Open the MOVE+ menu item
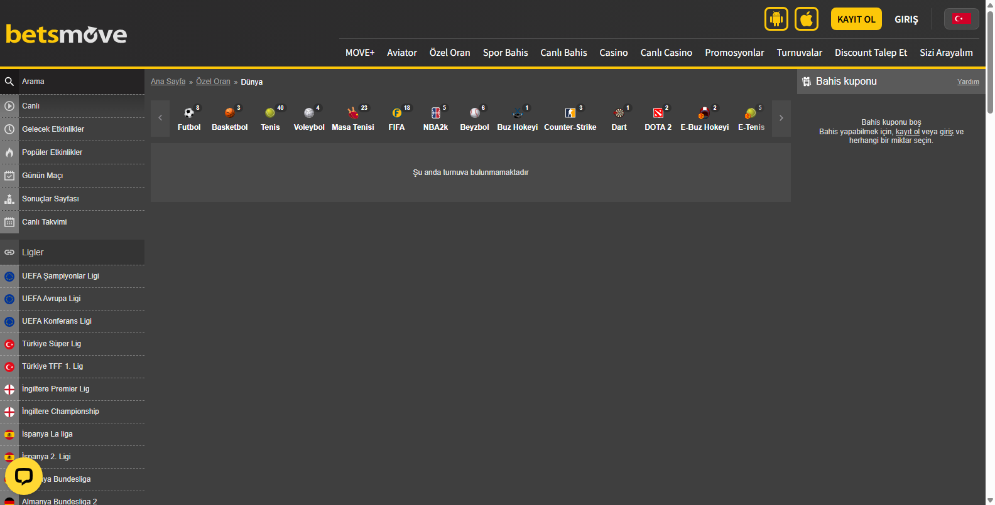995x505 pixels. click(360, 53)
